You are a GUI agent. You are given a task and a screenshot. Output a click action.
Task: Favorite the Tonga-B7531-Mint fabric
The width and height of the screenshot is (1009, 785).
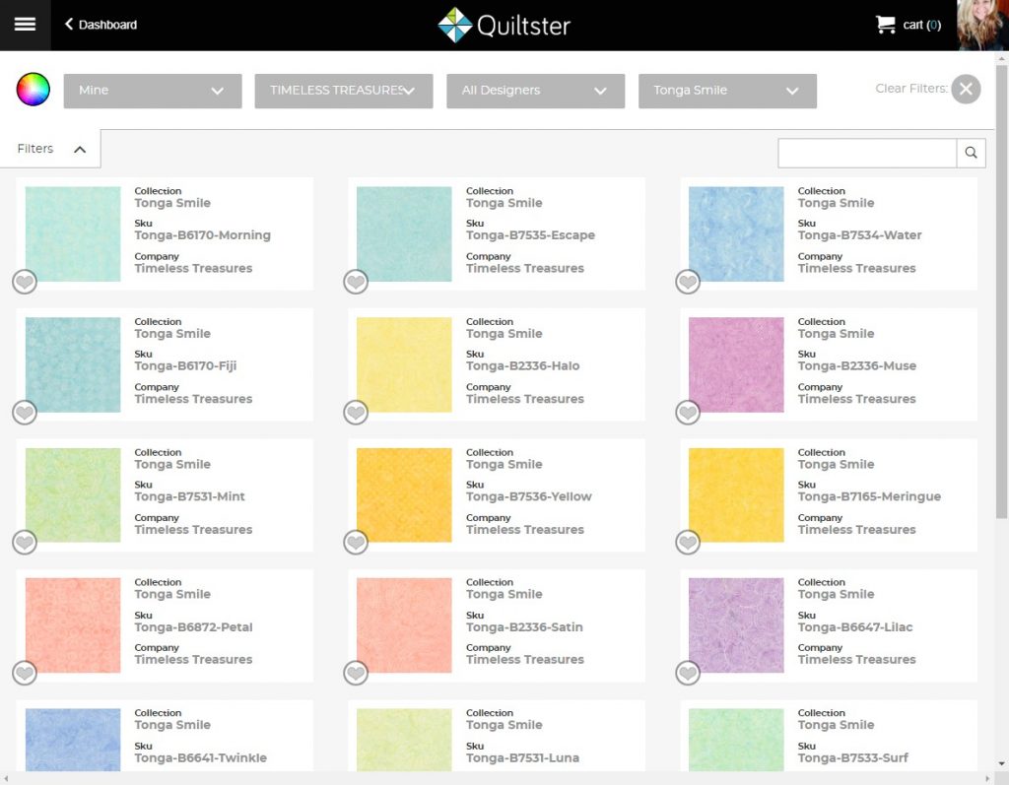point(25,543)
